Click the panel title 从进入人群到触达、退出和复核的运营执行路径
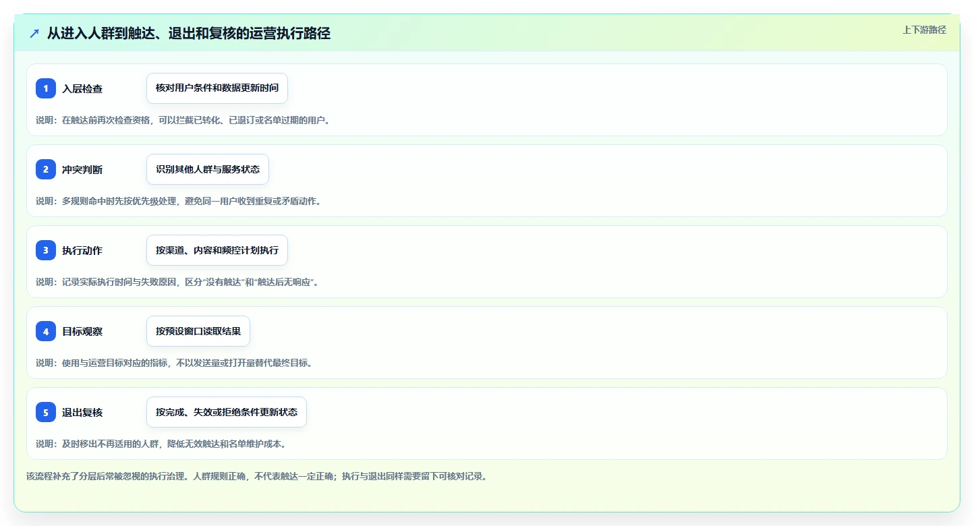Screen dimensions: 974x526 (x=189, y=34)
